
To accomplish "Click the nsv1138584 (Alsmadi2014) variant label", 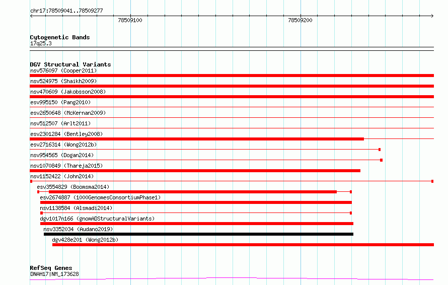I will [x=76, y=208].
